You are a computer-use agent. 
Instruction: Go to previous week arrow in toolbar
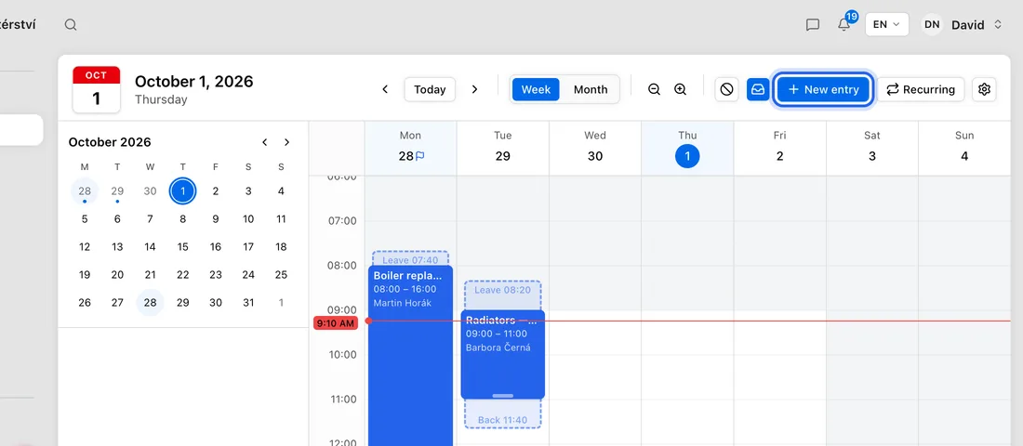click(x=385, y=89)
